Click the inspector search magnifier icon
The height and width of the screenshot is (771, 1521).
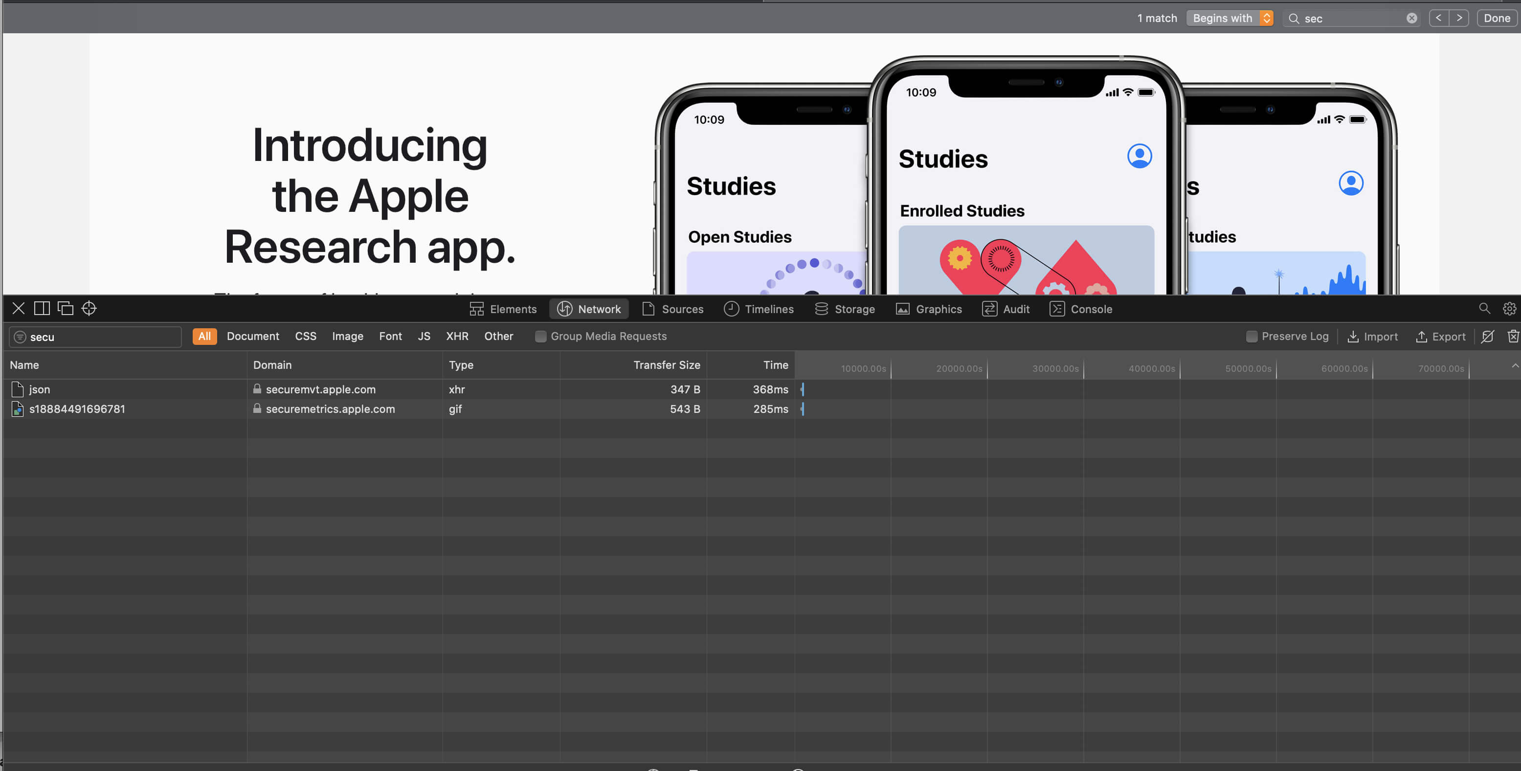(x=1484, y=308)
